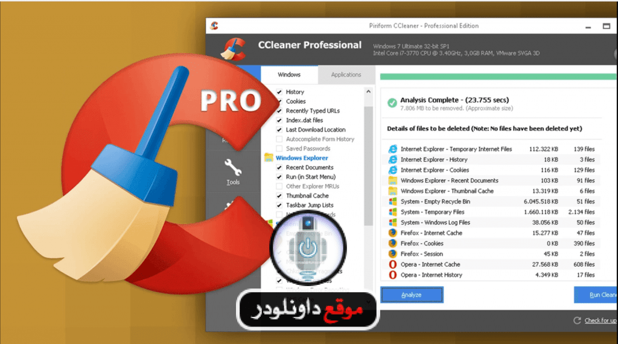Click the circular power button overlay icon
This screenshot has height=344, width=618.
pyautogui.click(x=308, y=248)
